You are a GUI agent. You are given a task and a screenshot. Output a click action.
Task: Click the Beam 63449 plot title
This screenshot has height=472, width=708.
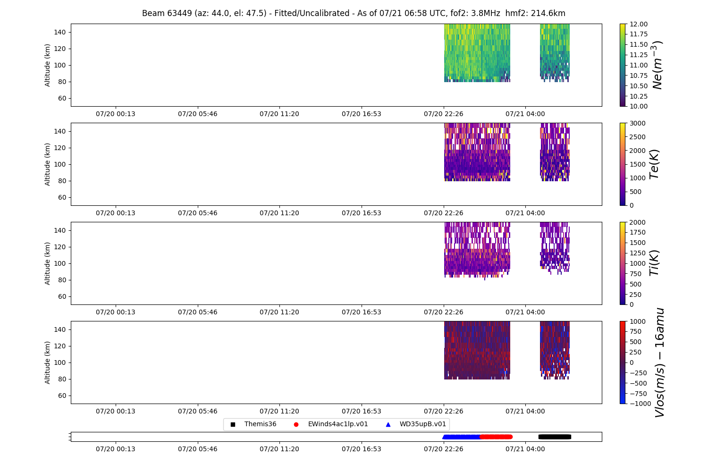click(354, 13)
